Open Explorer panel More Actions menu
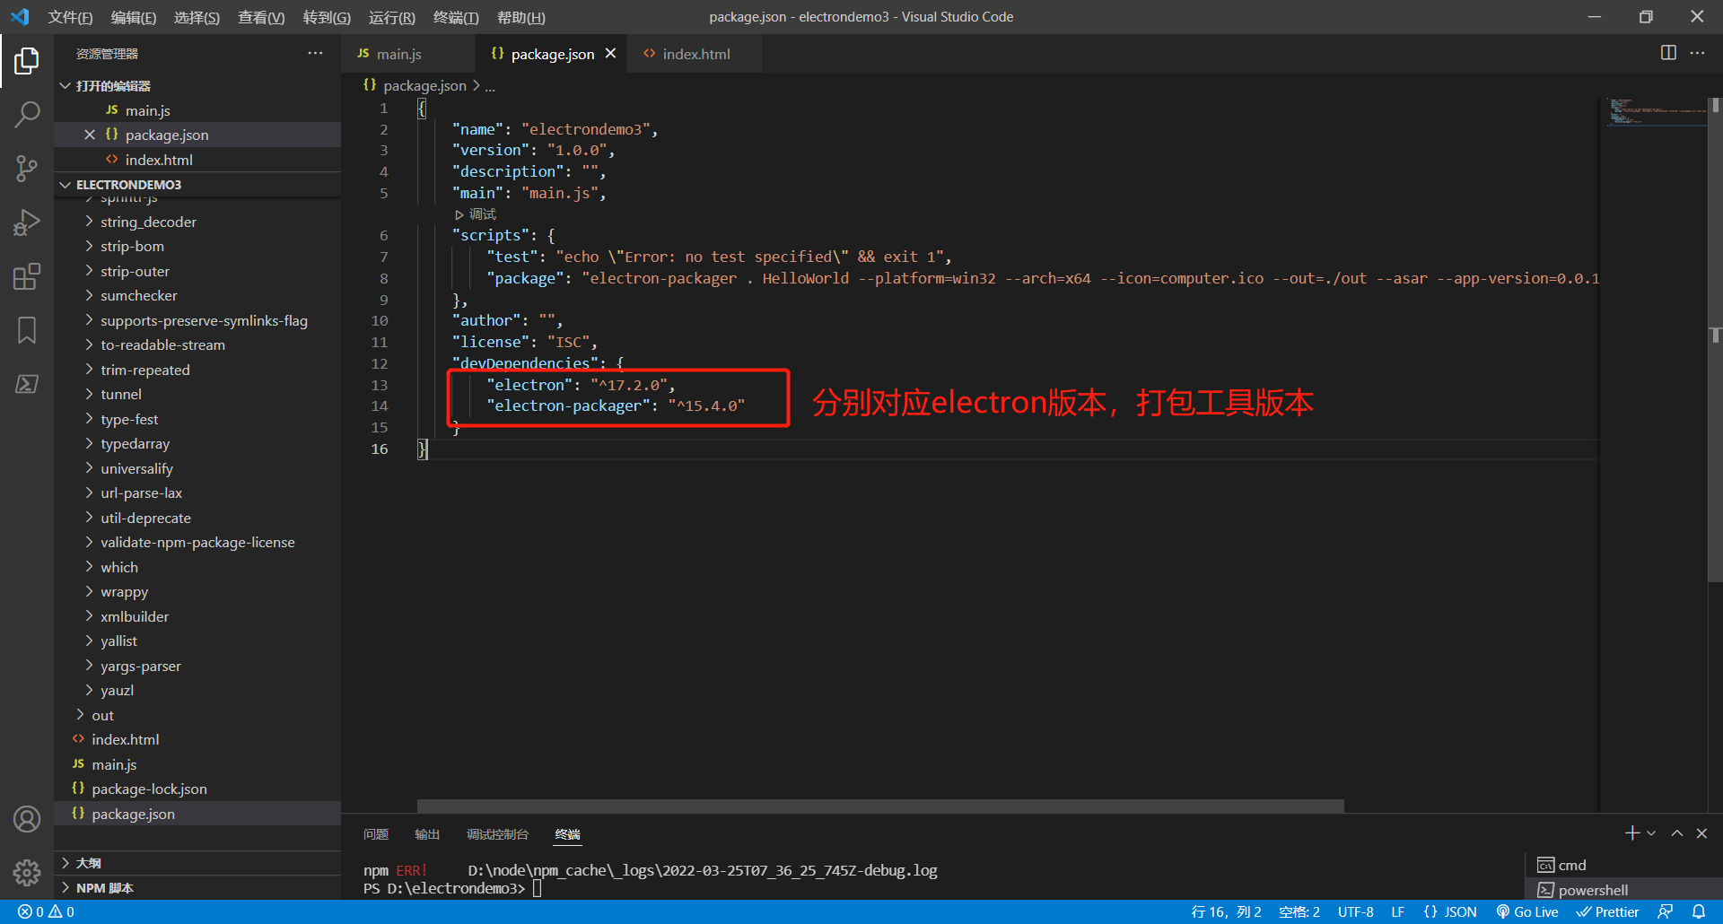The width and height of the screenshot is (1723, 924). (315, 53)
